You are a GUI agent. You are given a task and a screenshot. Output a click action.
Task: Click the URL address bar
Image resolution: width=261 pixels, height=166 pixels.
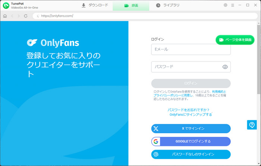145,16
